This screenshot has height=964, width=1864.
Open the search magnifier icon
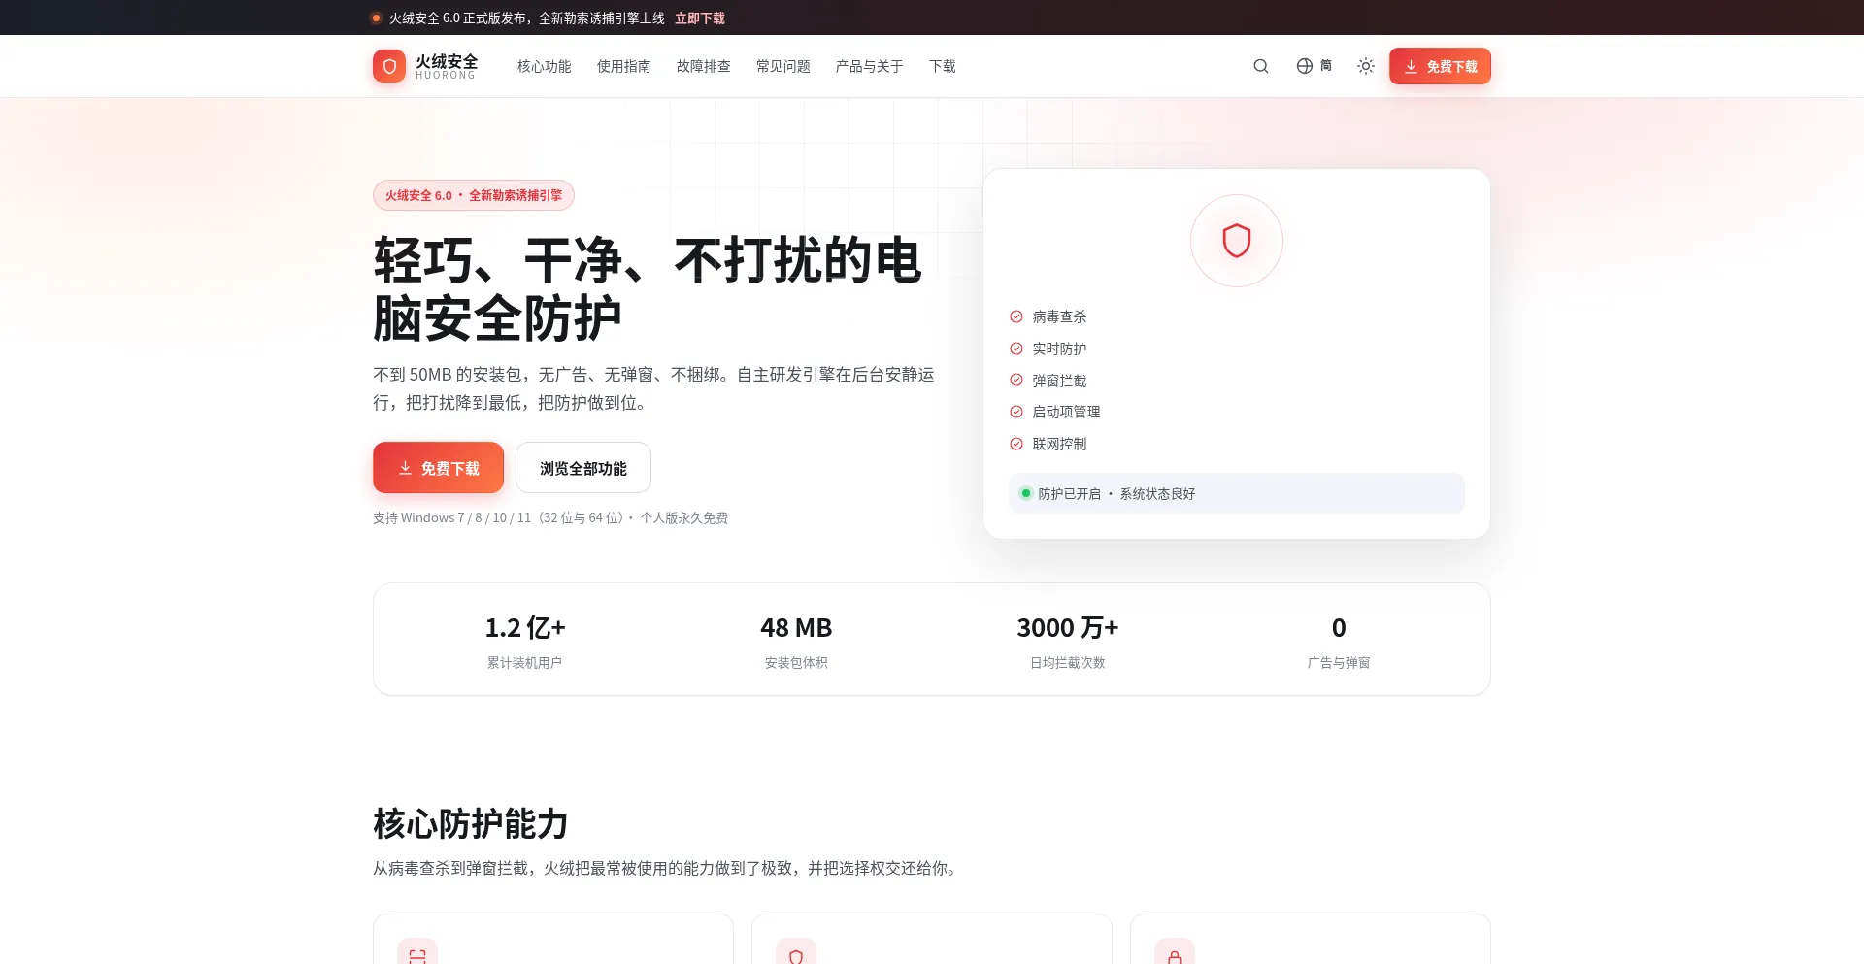[x=1261, y=66]
